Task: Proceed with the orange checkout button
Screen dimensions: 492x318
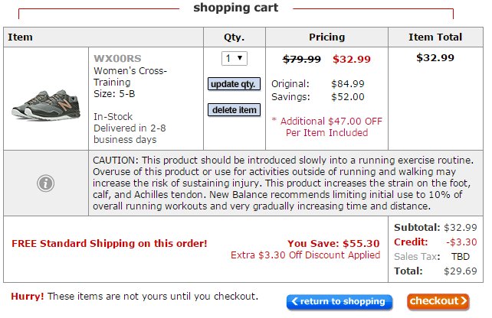Action: (438, 301)
